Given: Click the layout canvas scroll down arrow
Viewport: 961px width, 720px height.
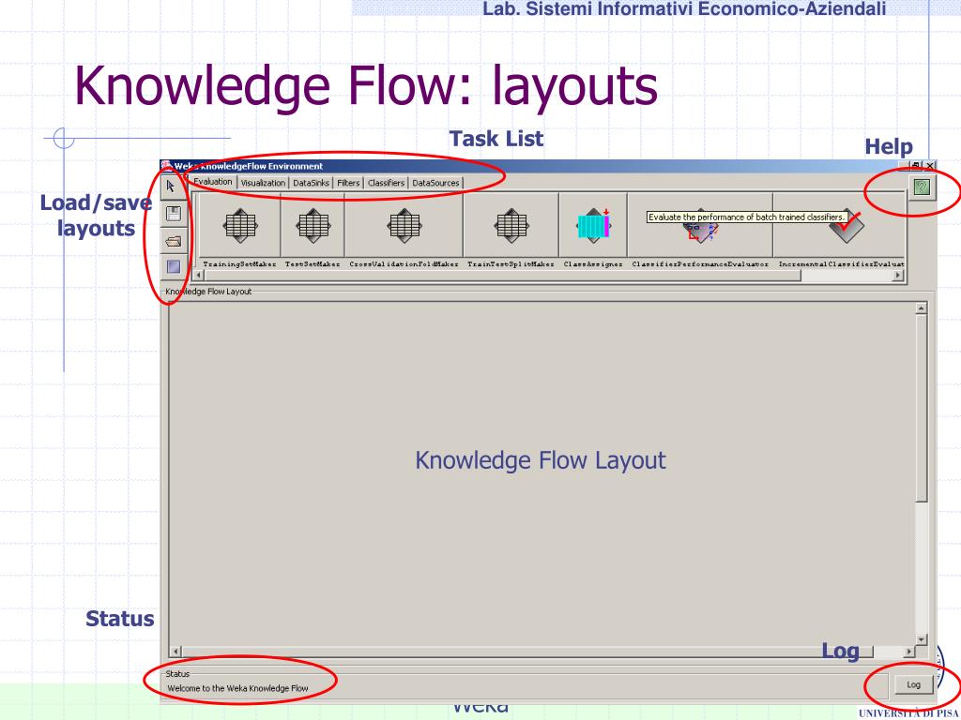Looking at the screenshot, I should tap(922, 639).
